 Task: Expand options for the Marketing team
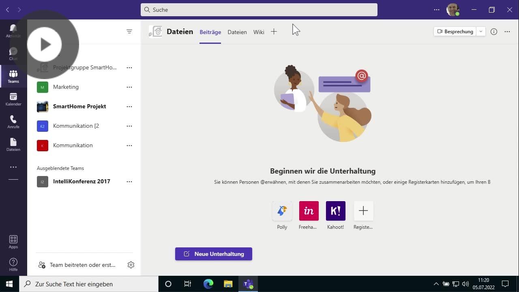129,87
